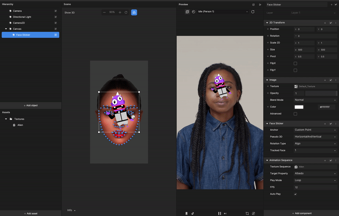
Task: Uncheck the Auto Play checkbox
Action: click(x=295, y=194)
